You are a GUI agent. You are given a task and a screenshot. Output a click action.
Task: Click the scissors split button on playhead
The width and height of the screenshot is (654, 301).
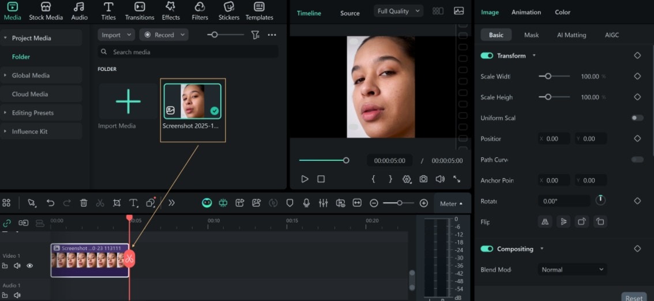coord(129,258)
